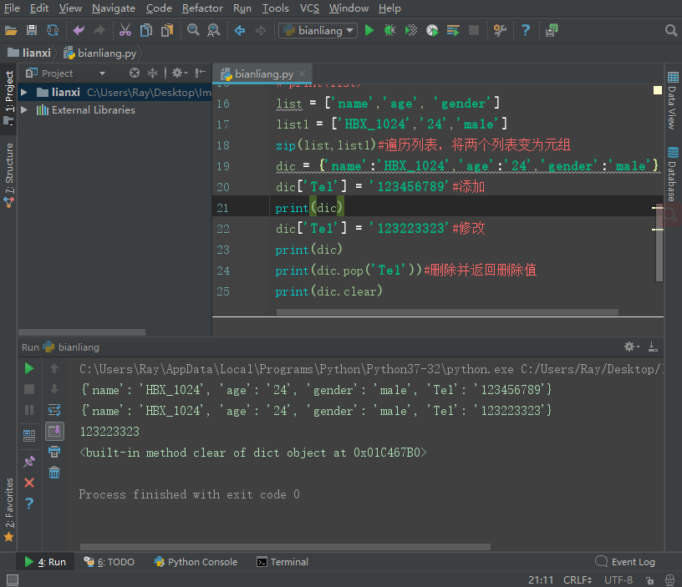This screenshot has width=682, height=587.
Task: Toggle the Database side panel
Action: [x=673, y=174]
